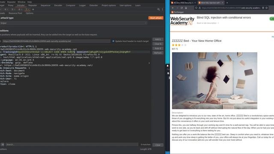Open the vertical three-dot menu in Burp
This screenshot has height=154, width=274.
162,9
